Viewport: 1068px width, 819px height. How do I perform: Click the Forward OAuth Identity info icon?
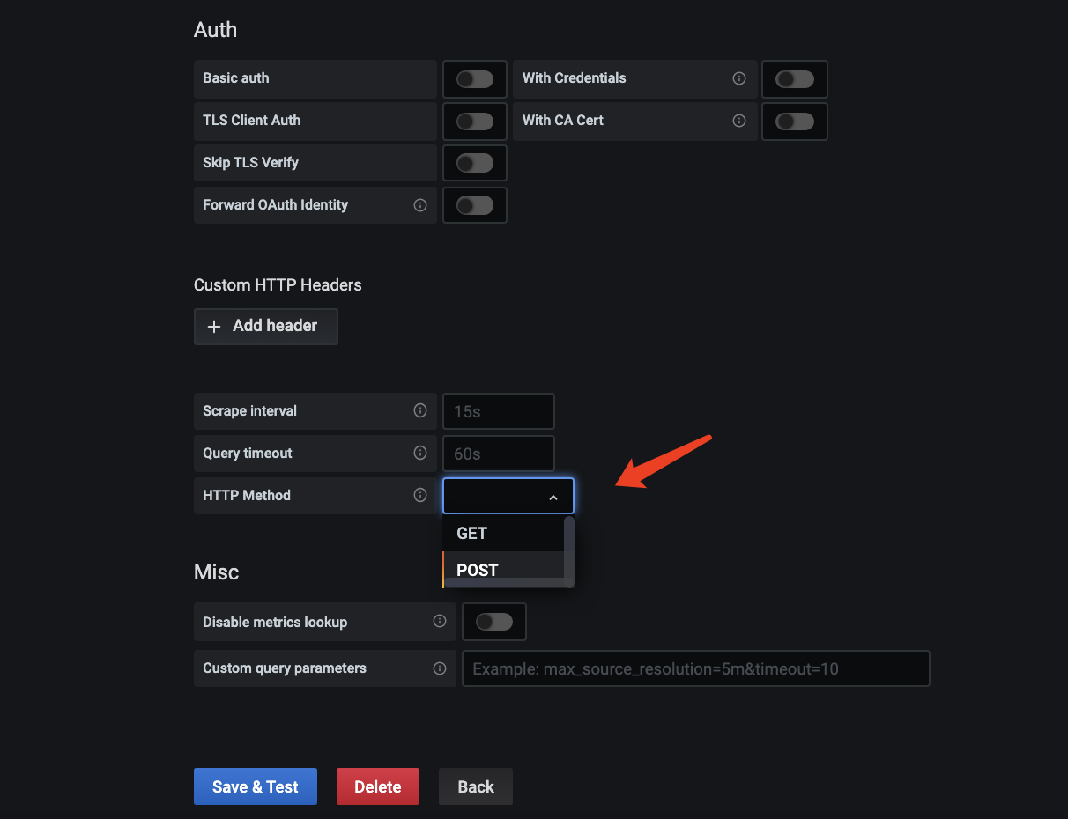click(420, 204)
